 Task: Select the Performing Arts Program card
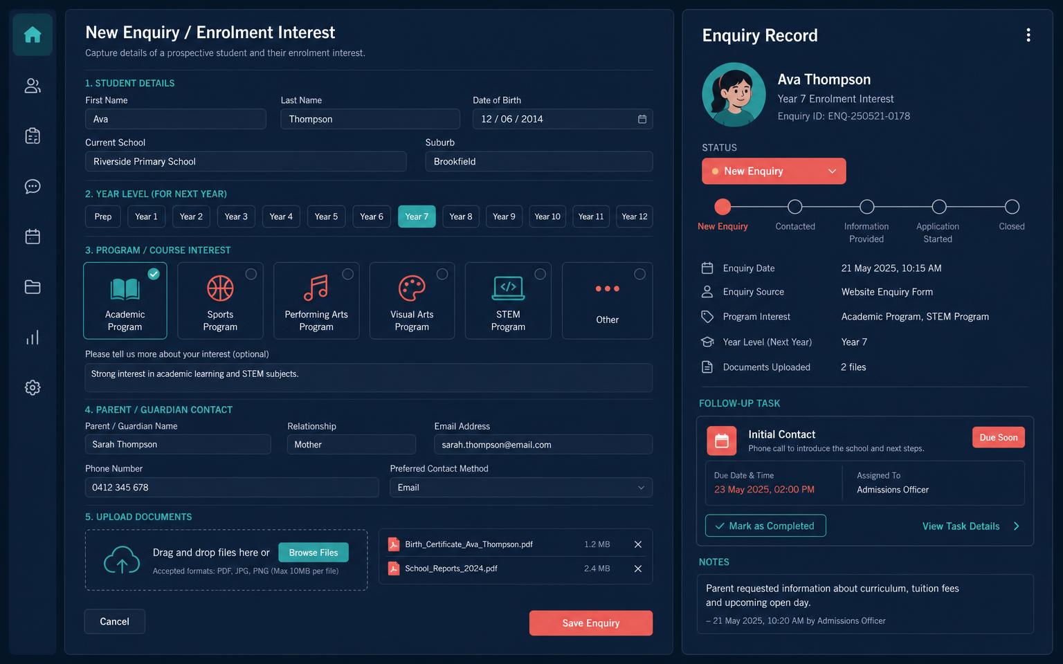pyautogui.click(x=316, y=301)
